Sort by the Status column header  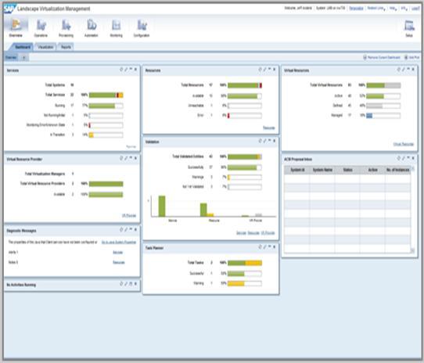pos(347,170)
